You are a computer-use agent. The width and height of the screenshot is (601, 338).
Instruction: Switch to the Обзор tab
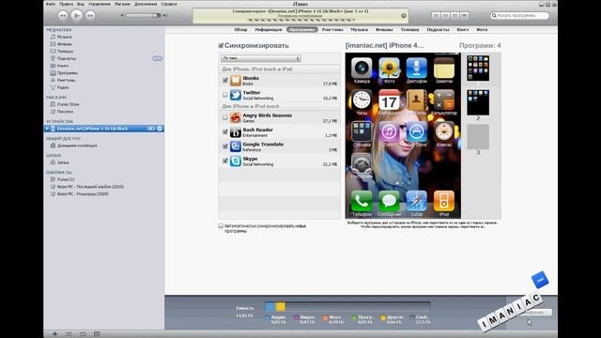[x=240, y=29]
